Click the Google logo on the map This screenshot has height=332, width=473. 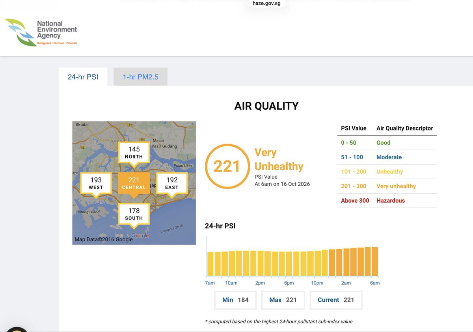point(140,235)
